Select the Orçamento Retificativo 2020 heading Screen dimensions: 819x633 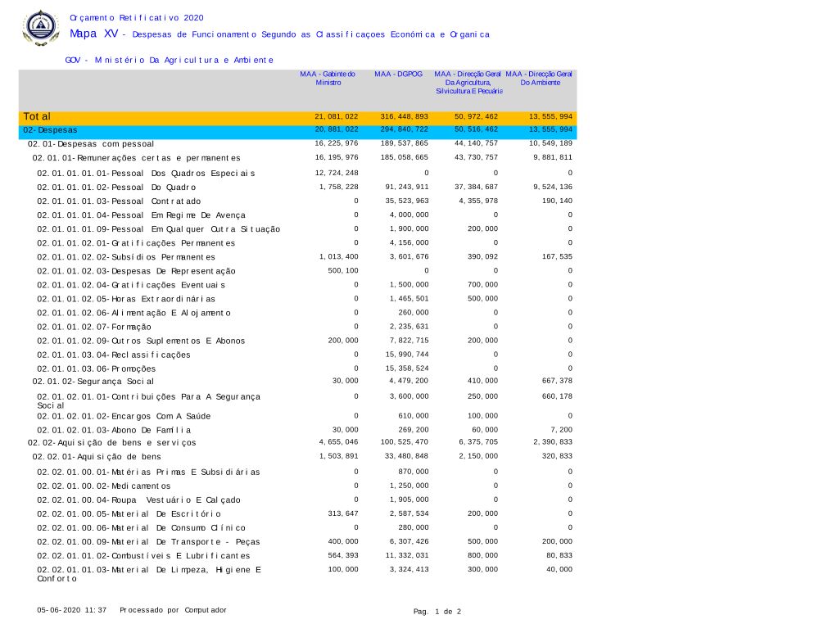(x=137, y=17)
